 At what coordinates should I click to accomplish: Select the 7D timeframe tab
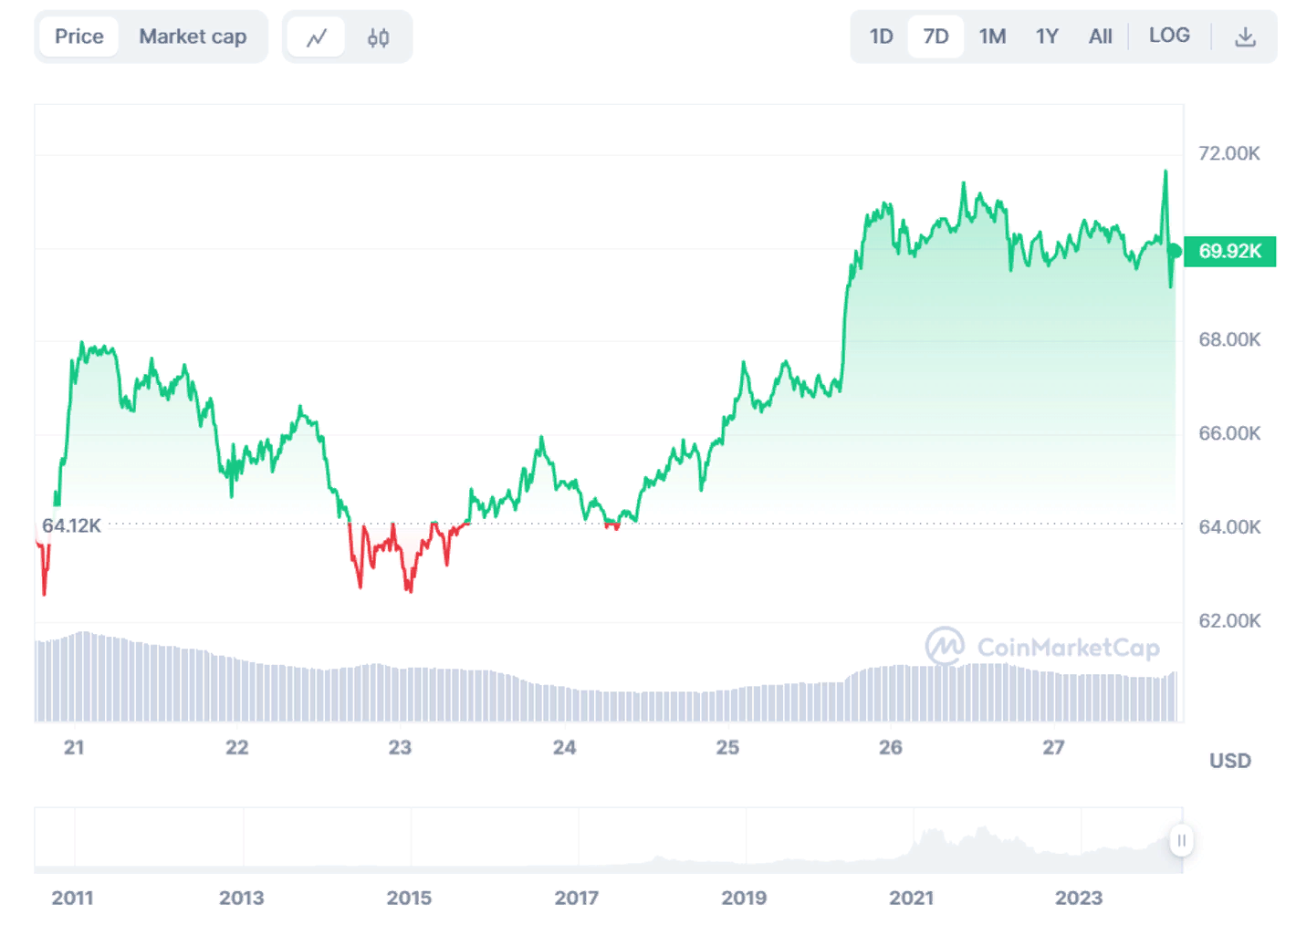[935, 36]
